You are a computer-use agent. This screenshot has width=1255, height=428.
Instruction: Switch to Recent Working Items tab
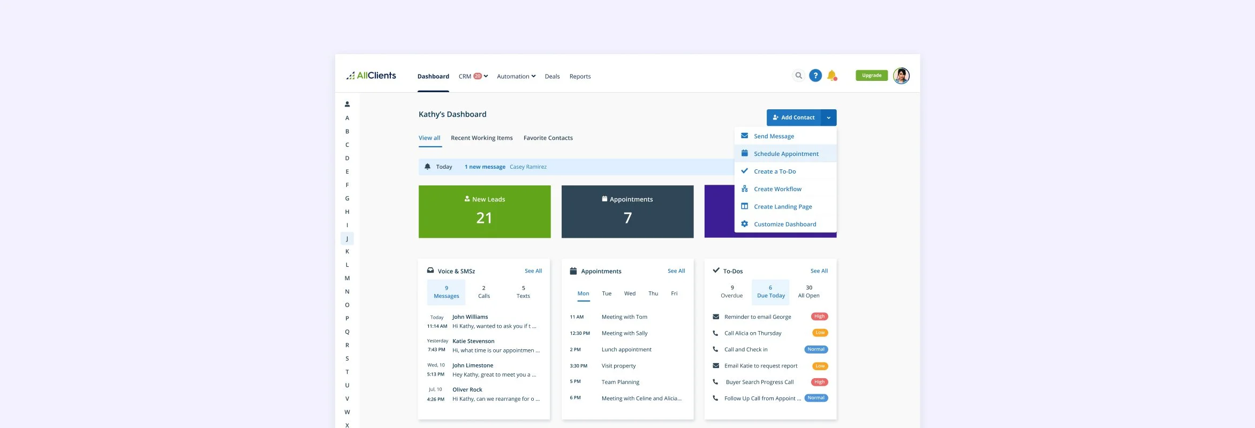point(481,138)
